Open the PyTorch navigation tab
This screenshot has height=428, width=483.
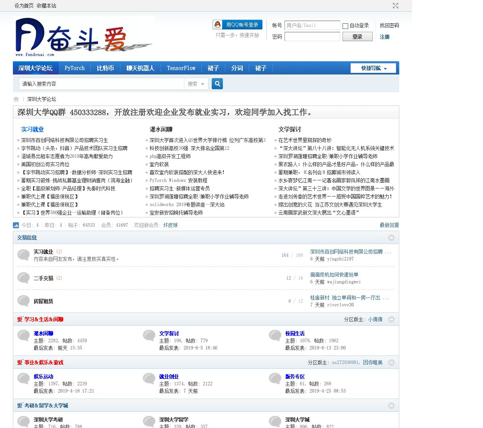point(74,68)
